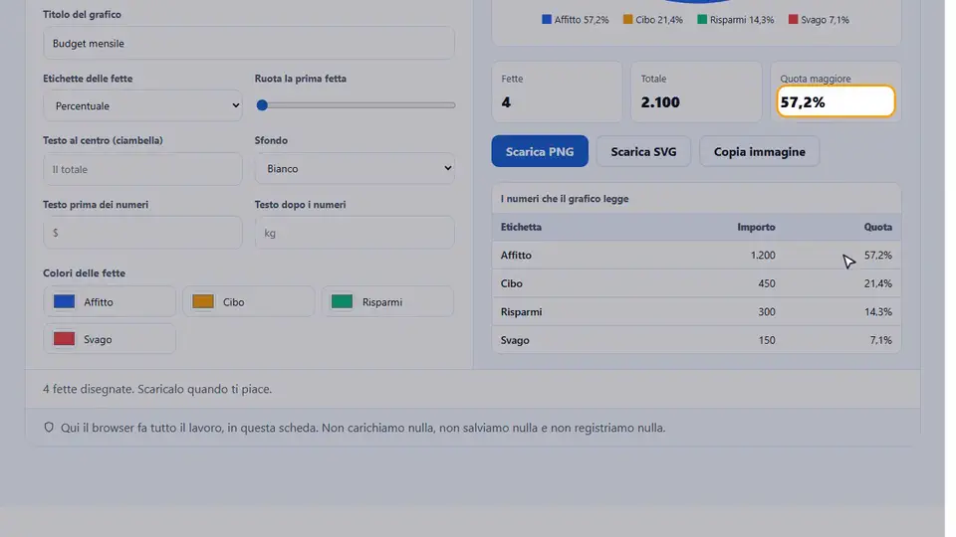Focus the Testo al centro field
The width and height of the screenshot is (956, 537).
pos(142,169)
